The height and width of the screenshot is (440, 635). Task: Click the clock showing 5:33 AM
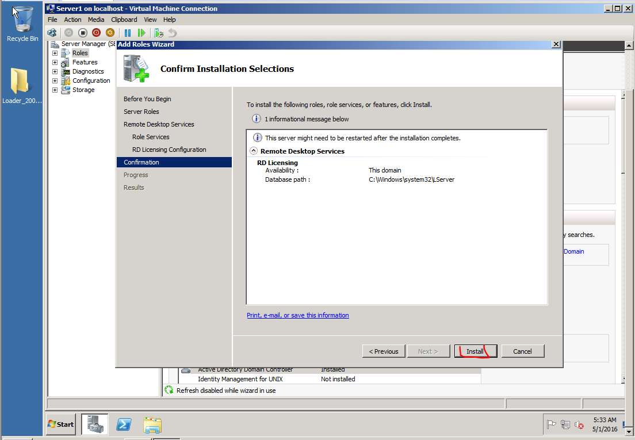click(605, 420)
